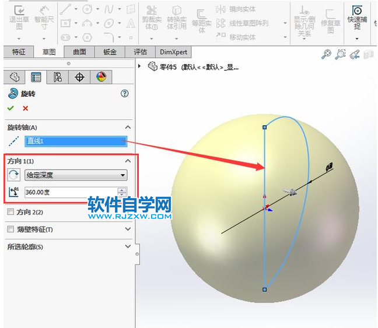The height and width of the screenshot is (328, 378).
Task: Select the Arc sketch tool
Action: 87,23
